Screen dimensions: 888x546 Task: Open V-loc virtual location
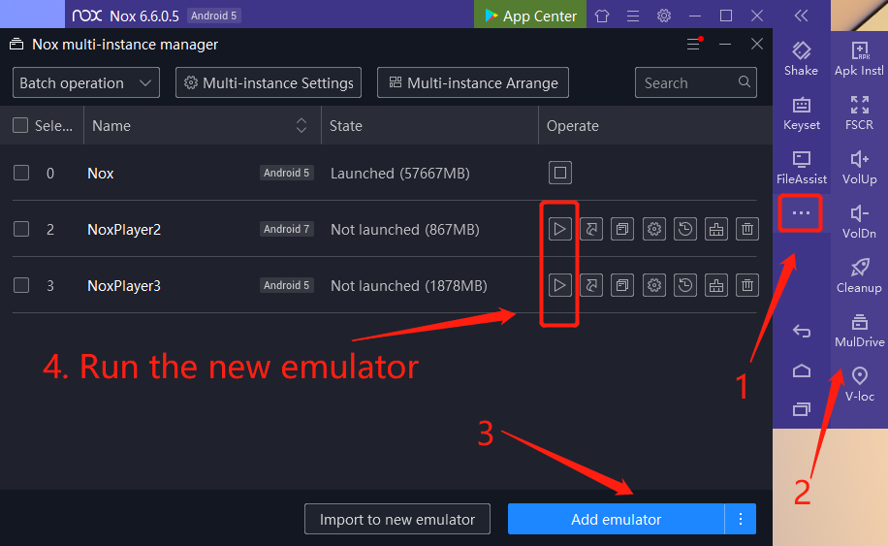859,385
